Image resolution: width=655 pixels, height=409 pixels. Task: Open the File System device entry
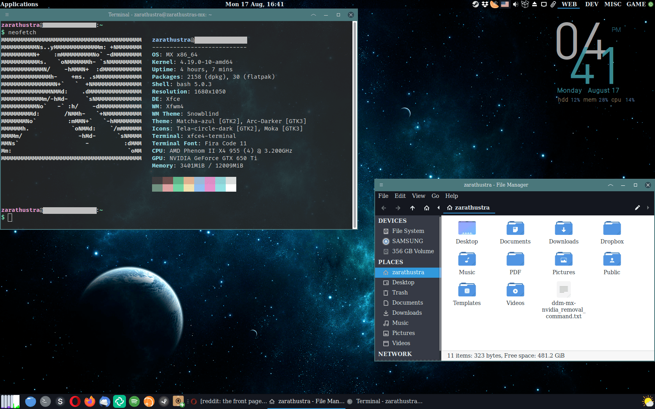tap(408, 231)
